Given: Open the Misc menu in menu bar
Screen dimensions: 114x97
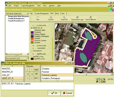Looking at the screenshot, I should pos(45,6).
